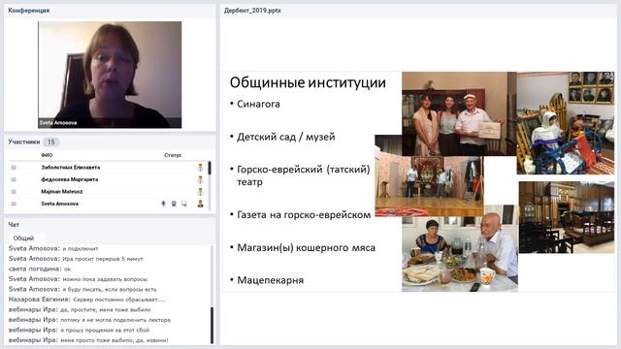Click the participant role icon for федосеева Маргарита
The image size is (621, 349).
[201, 179]
